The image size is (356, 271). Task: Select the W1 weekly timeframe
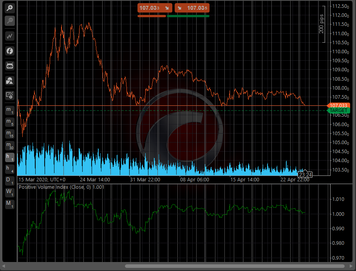tap(9, 192)
